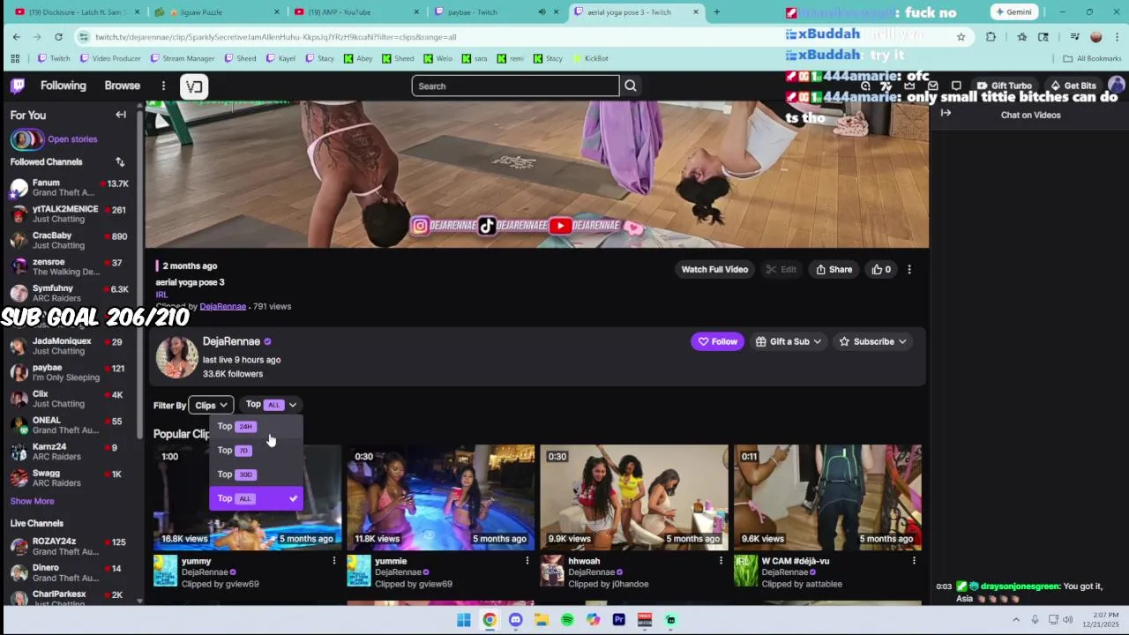Select the checked Top ALL option
The image size is (1129, 635).
tap(256, 498)
